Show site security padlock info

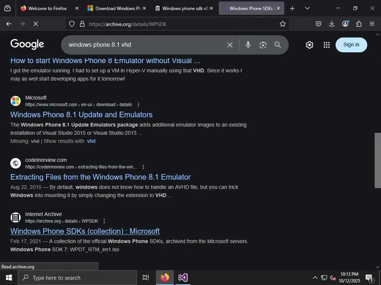(82, 24)
